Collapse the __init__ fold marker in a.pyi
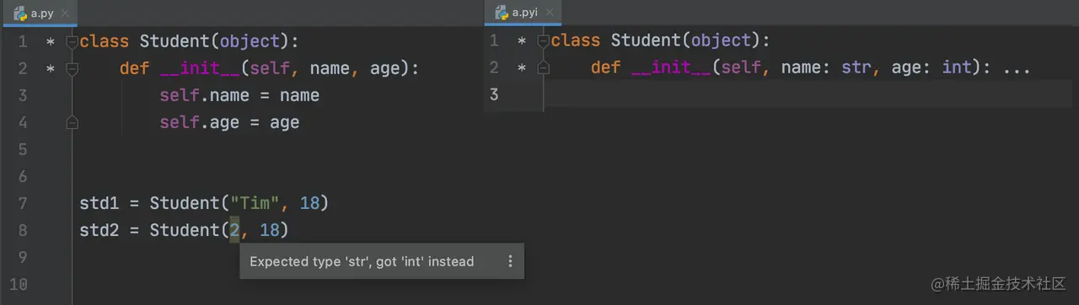 point(544,68)
